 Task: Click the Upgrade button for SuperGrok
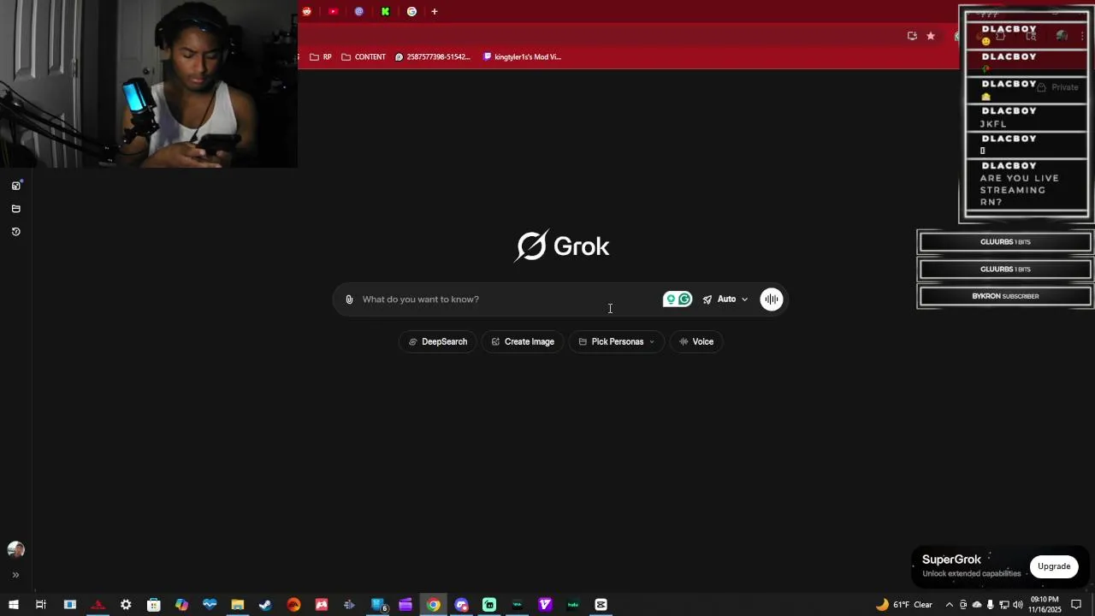tap(1054, 566)
